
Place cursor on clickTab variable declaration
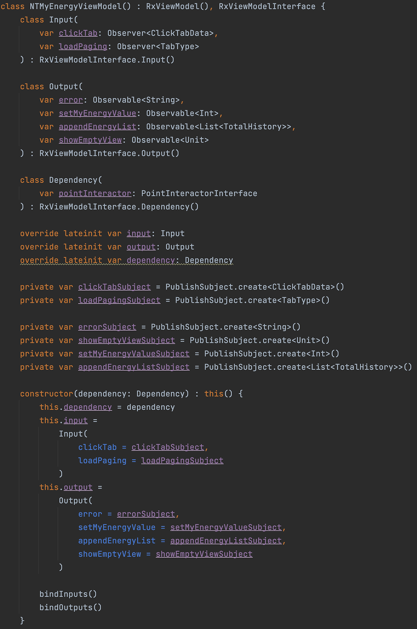pyautogui.click(x=78, y=33)
